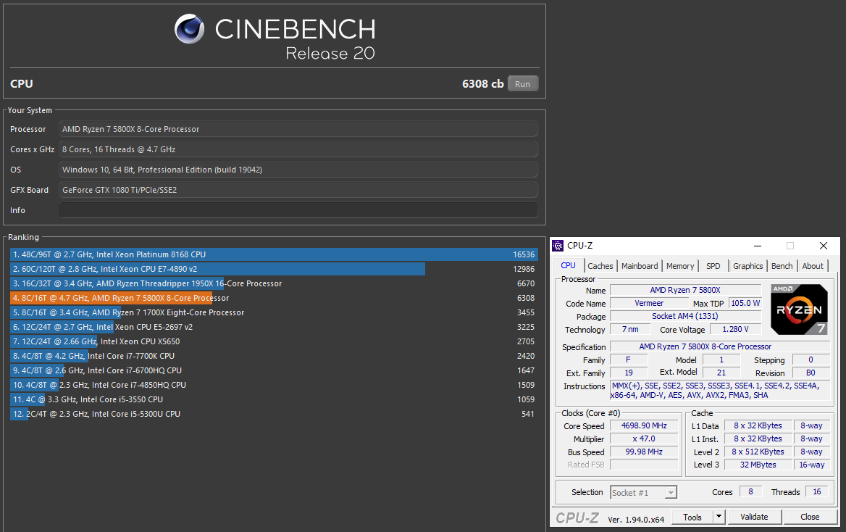Click the Max TDP value 105.0 W
846x532 pixels.
745,303
